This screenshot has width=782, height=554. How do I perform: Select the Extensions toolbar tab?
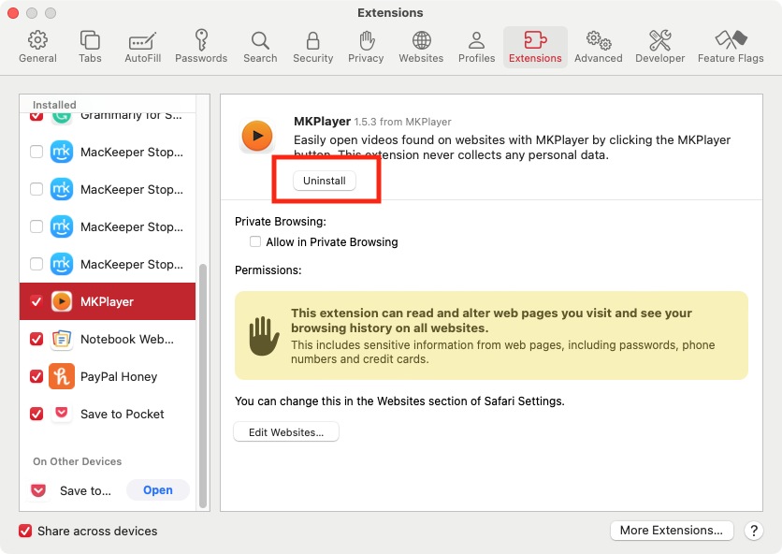click(x=535, y=47)
